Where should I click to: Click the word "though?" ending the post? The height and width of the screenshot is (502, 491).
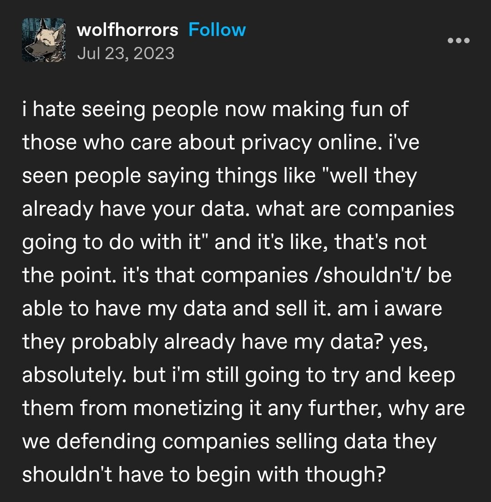346,474
